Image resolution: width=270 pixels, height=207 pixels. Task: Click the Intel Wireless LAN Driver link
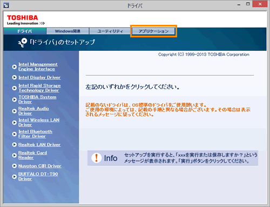(39, 122)
